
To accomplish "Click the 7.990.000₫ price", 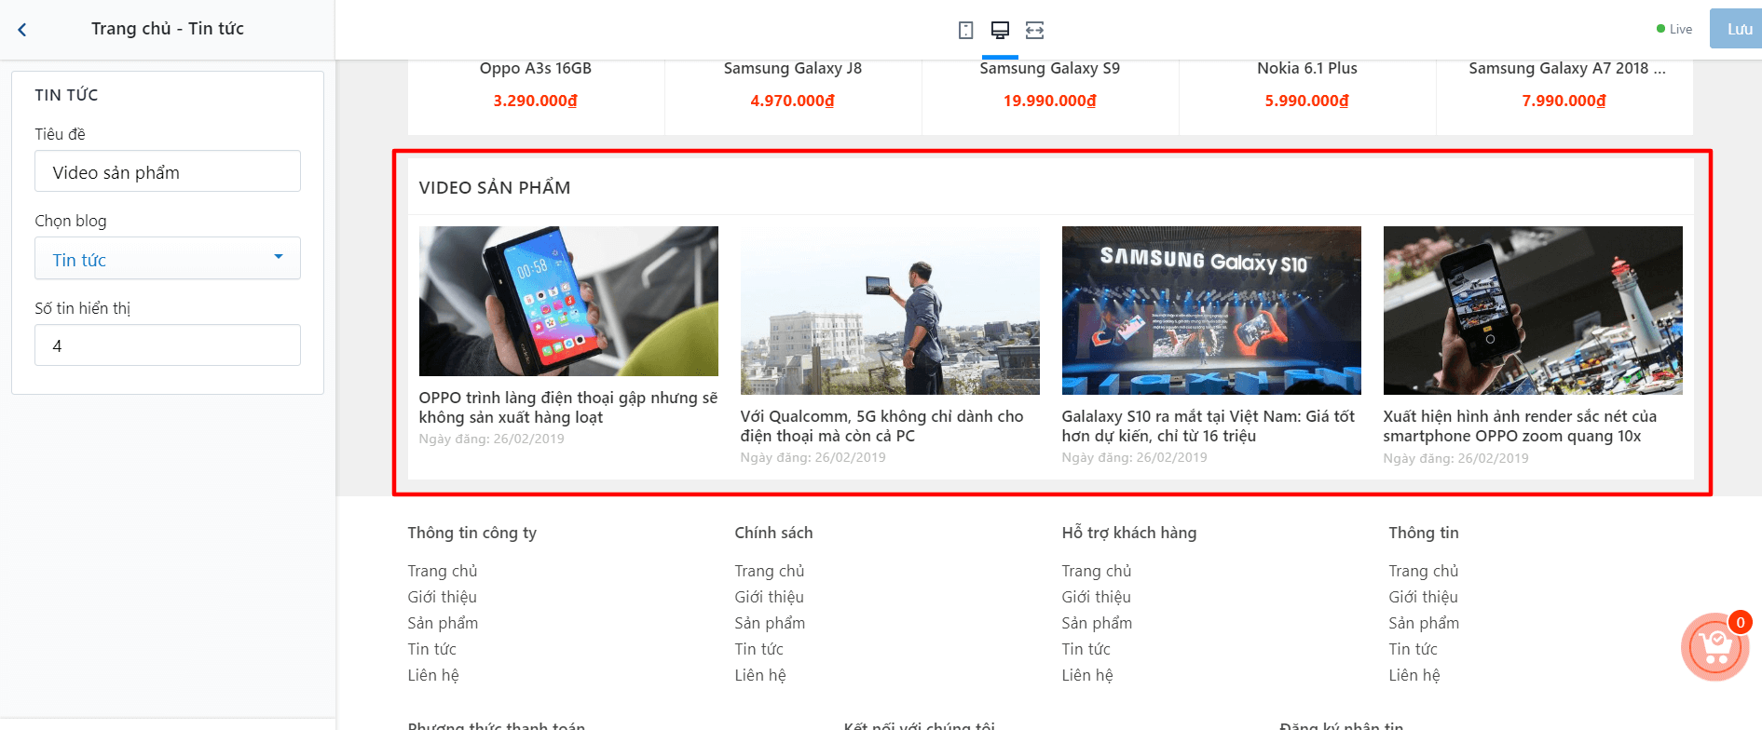I will [x=1564, y=101].
